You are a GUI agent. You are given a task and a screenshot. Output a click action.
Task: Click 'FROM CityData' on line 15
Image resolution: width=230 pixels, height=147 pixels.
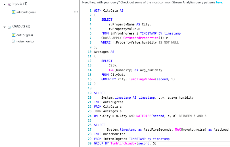(113, 75)
